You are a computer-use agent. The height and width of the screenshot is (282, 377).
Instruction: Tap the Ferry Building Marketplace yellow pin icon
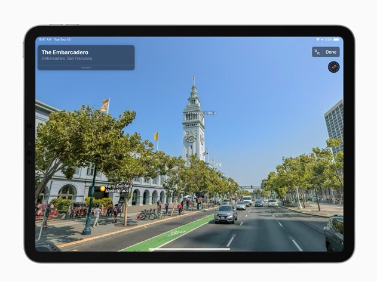(103, 188)
